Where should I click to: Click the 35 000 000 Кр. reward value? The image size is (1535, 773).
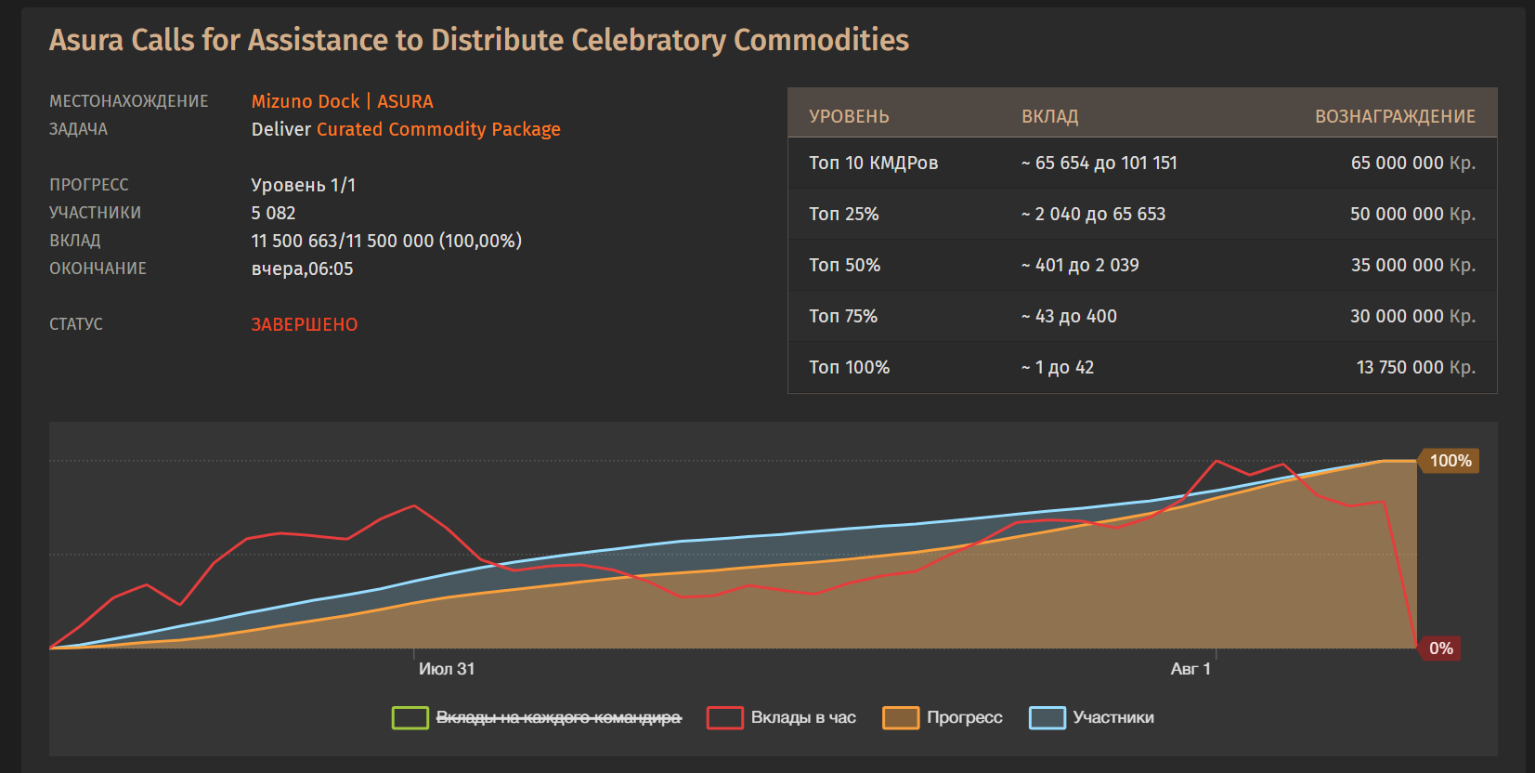pyautogui.click(x=1412, y=265)
